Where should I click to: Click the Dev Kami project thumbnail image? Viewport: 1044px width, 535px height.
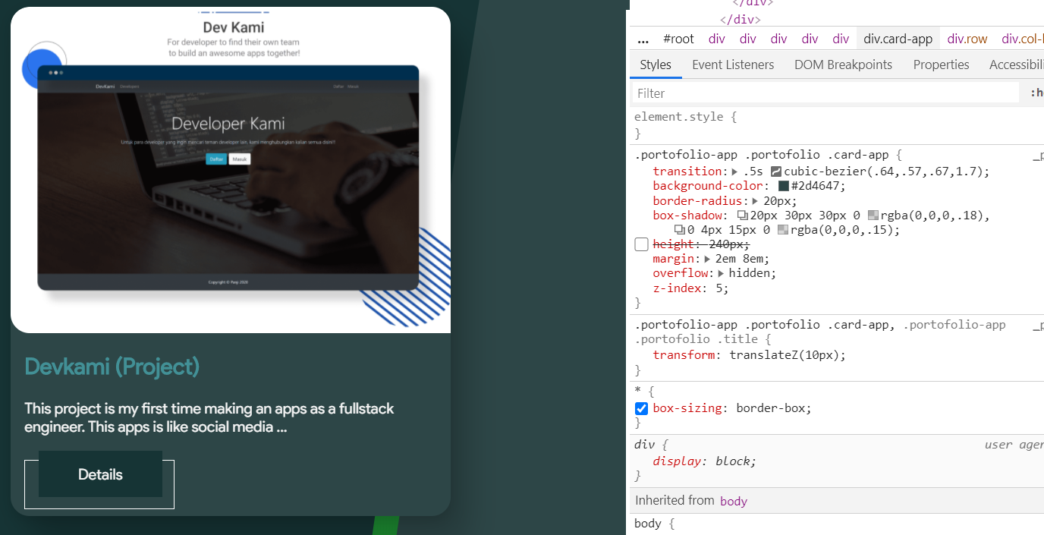point(231,170)
